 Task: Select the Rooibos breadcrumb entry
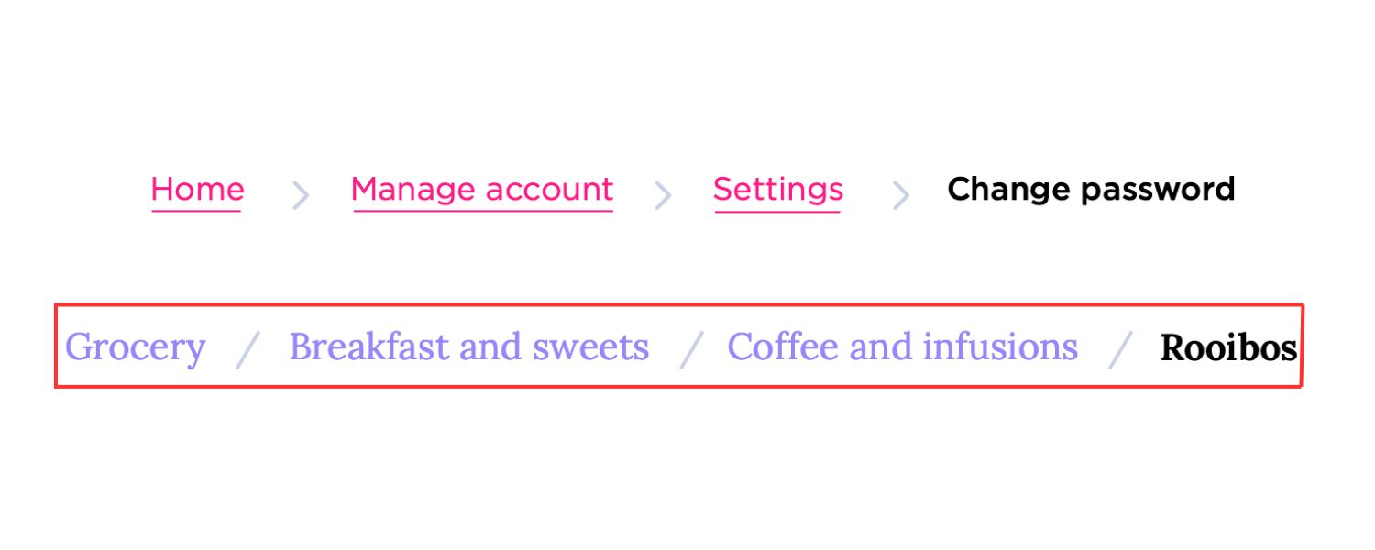point(1229,347)
